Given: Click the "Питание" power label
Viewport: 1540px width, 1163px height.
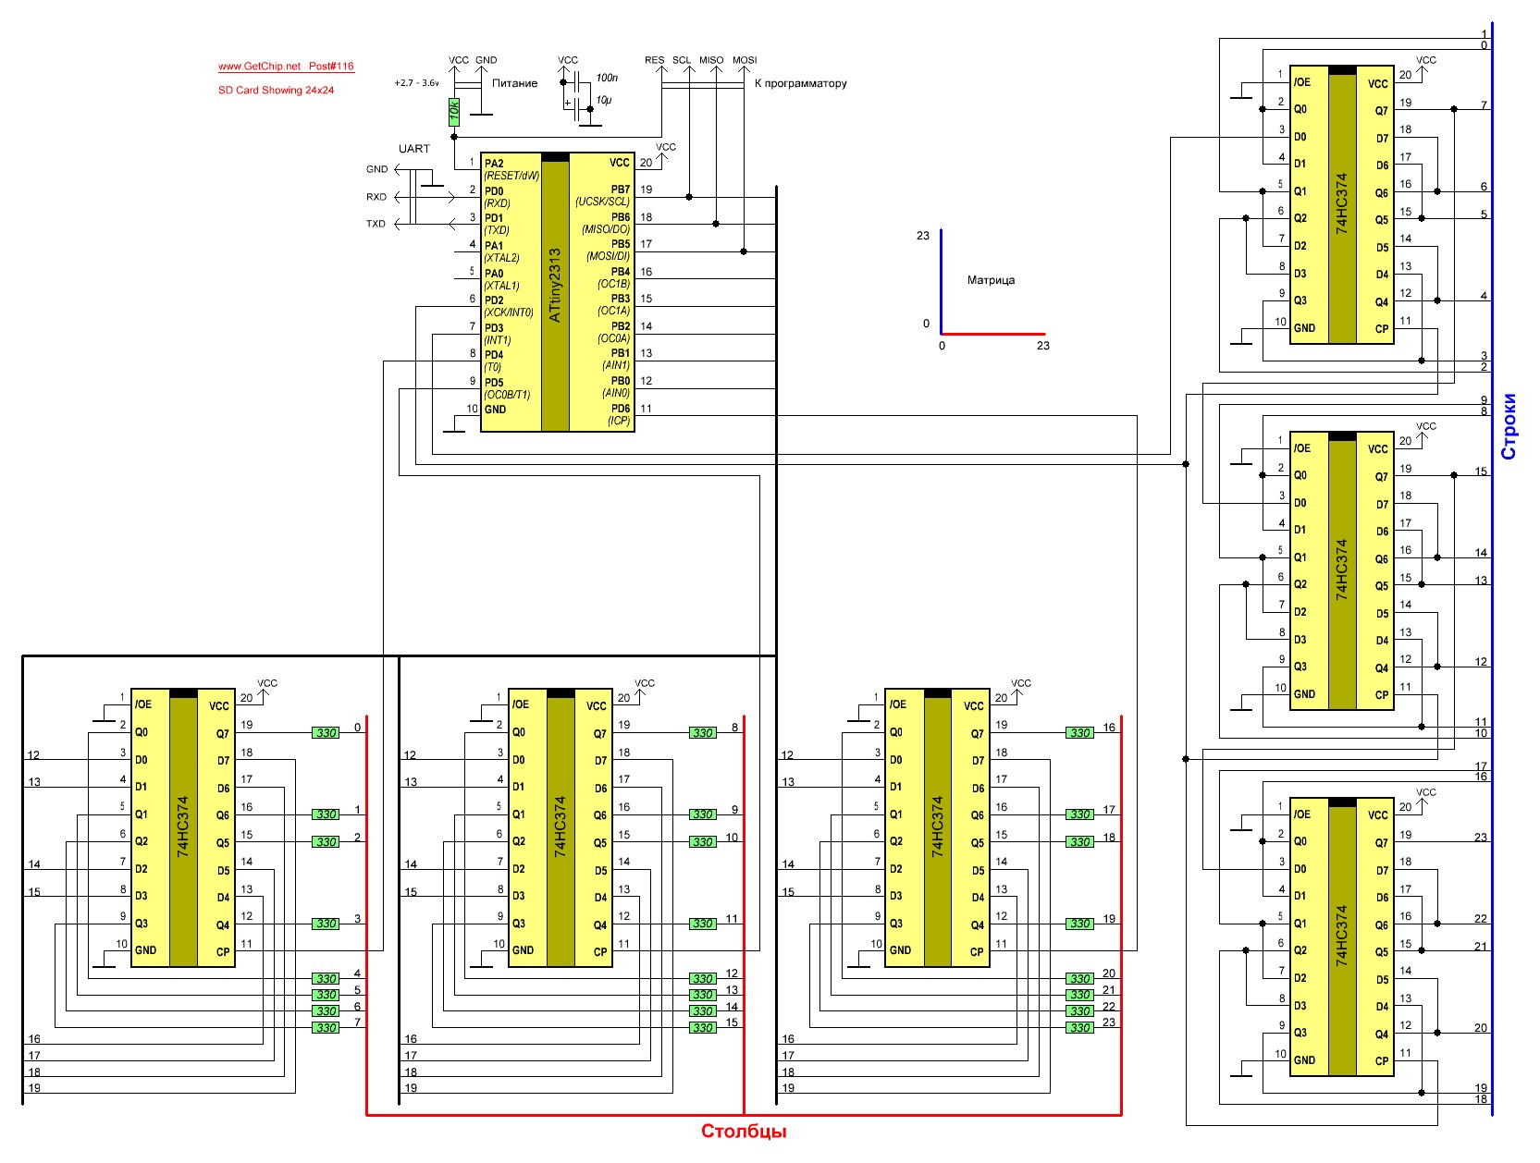Looking at the screenshot, I should (x=514, y=83).
